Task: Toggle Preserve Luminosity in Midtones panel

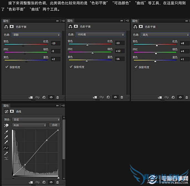Action: (x=71, y=67)
